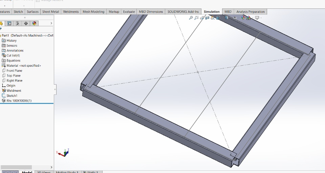Screen dimensions: 325x173
Task: Switch to the Evaluate tab
Action: tap(129, 12)
